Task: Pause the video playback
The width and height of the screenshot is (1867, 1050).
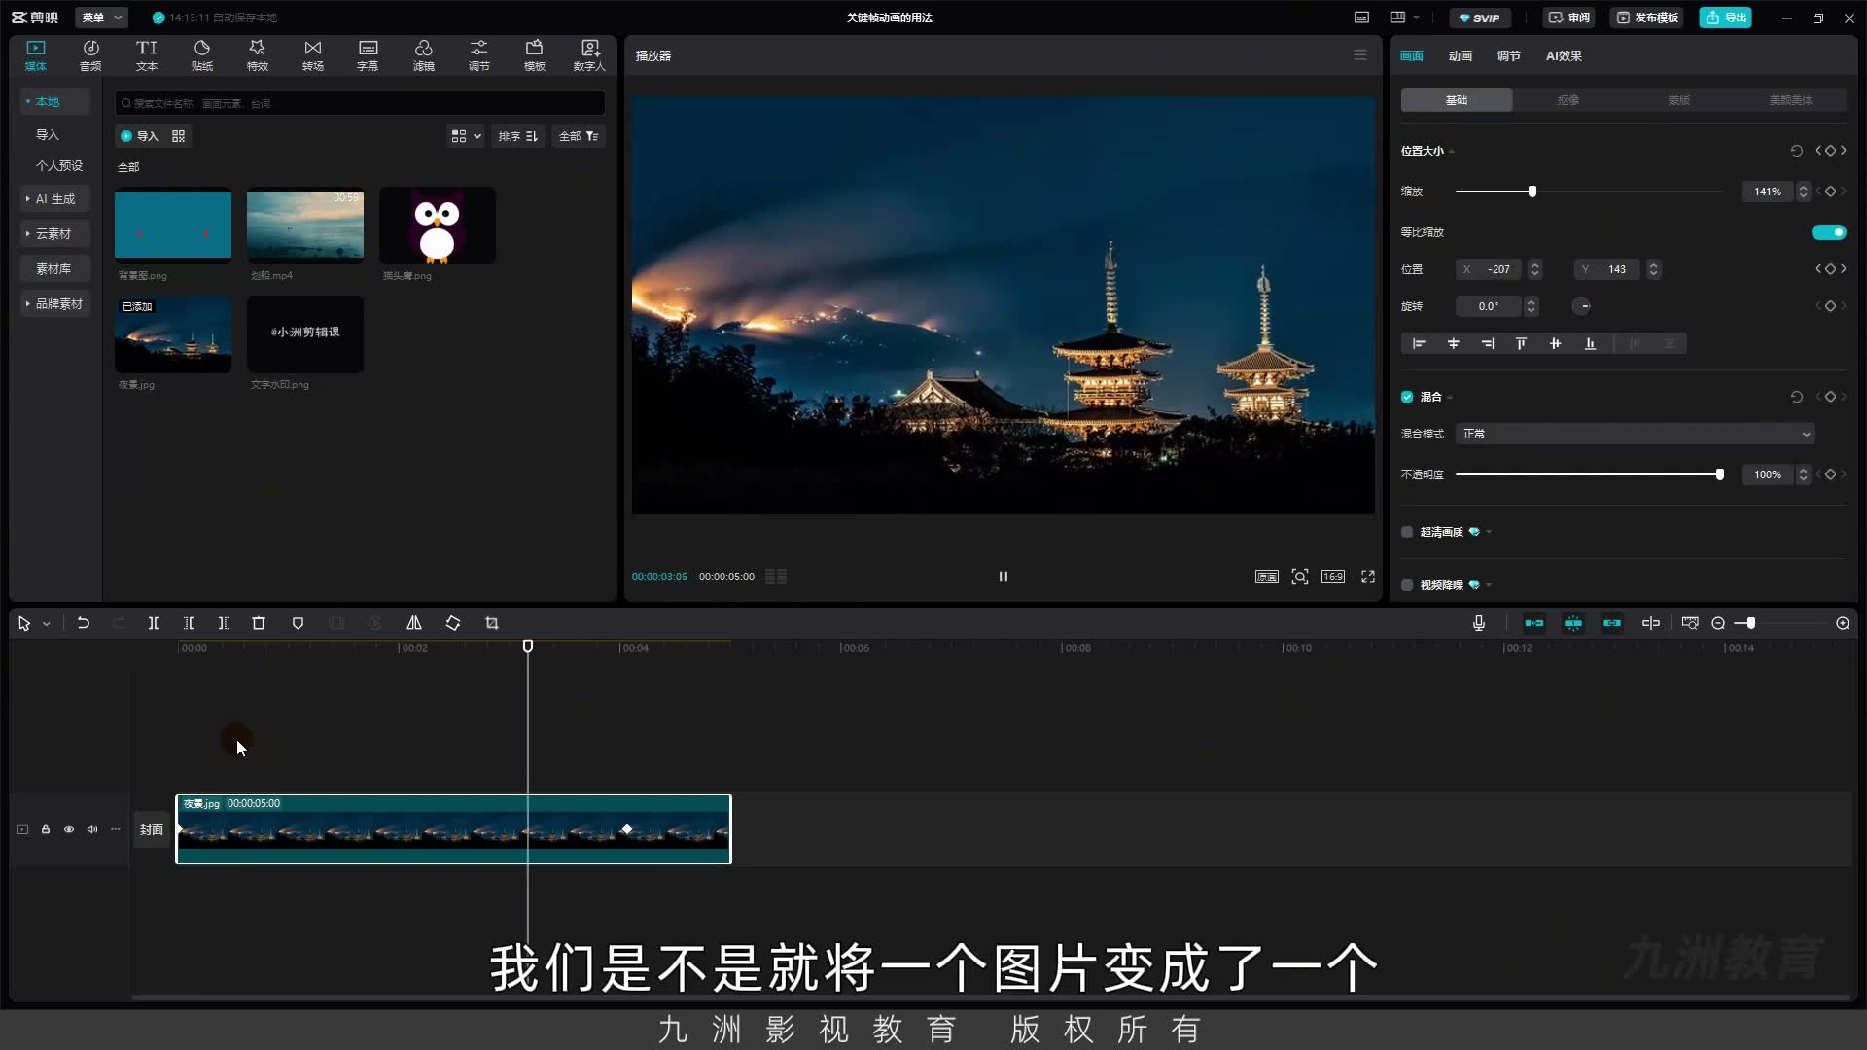Action: (x=1004, y=577)
